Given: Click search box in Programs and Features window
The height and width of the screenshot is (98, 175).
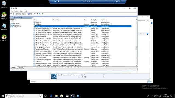Looking at the screenshot, I should 143,20.
